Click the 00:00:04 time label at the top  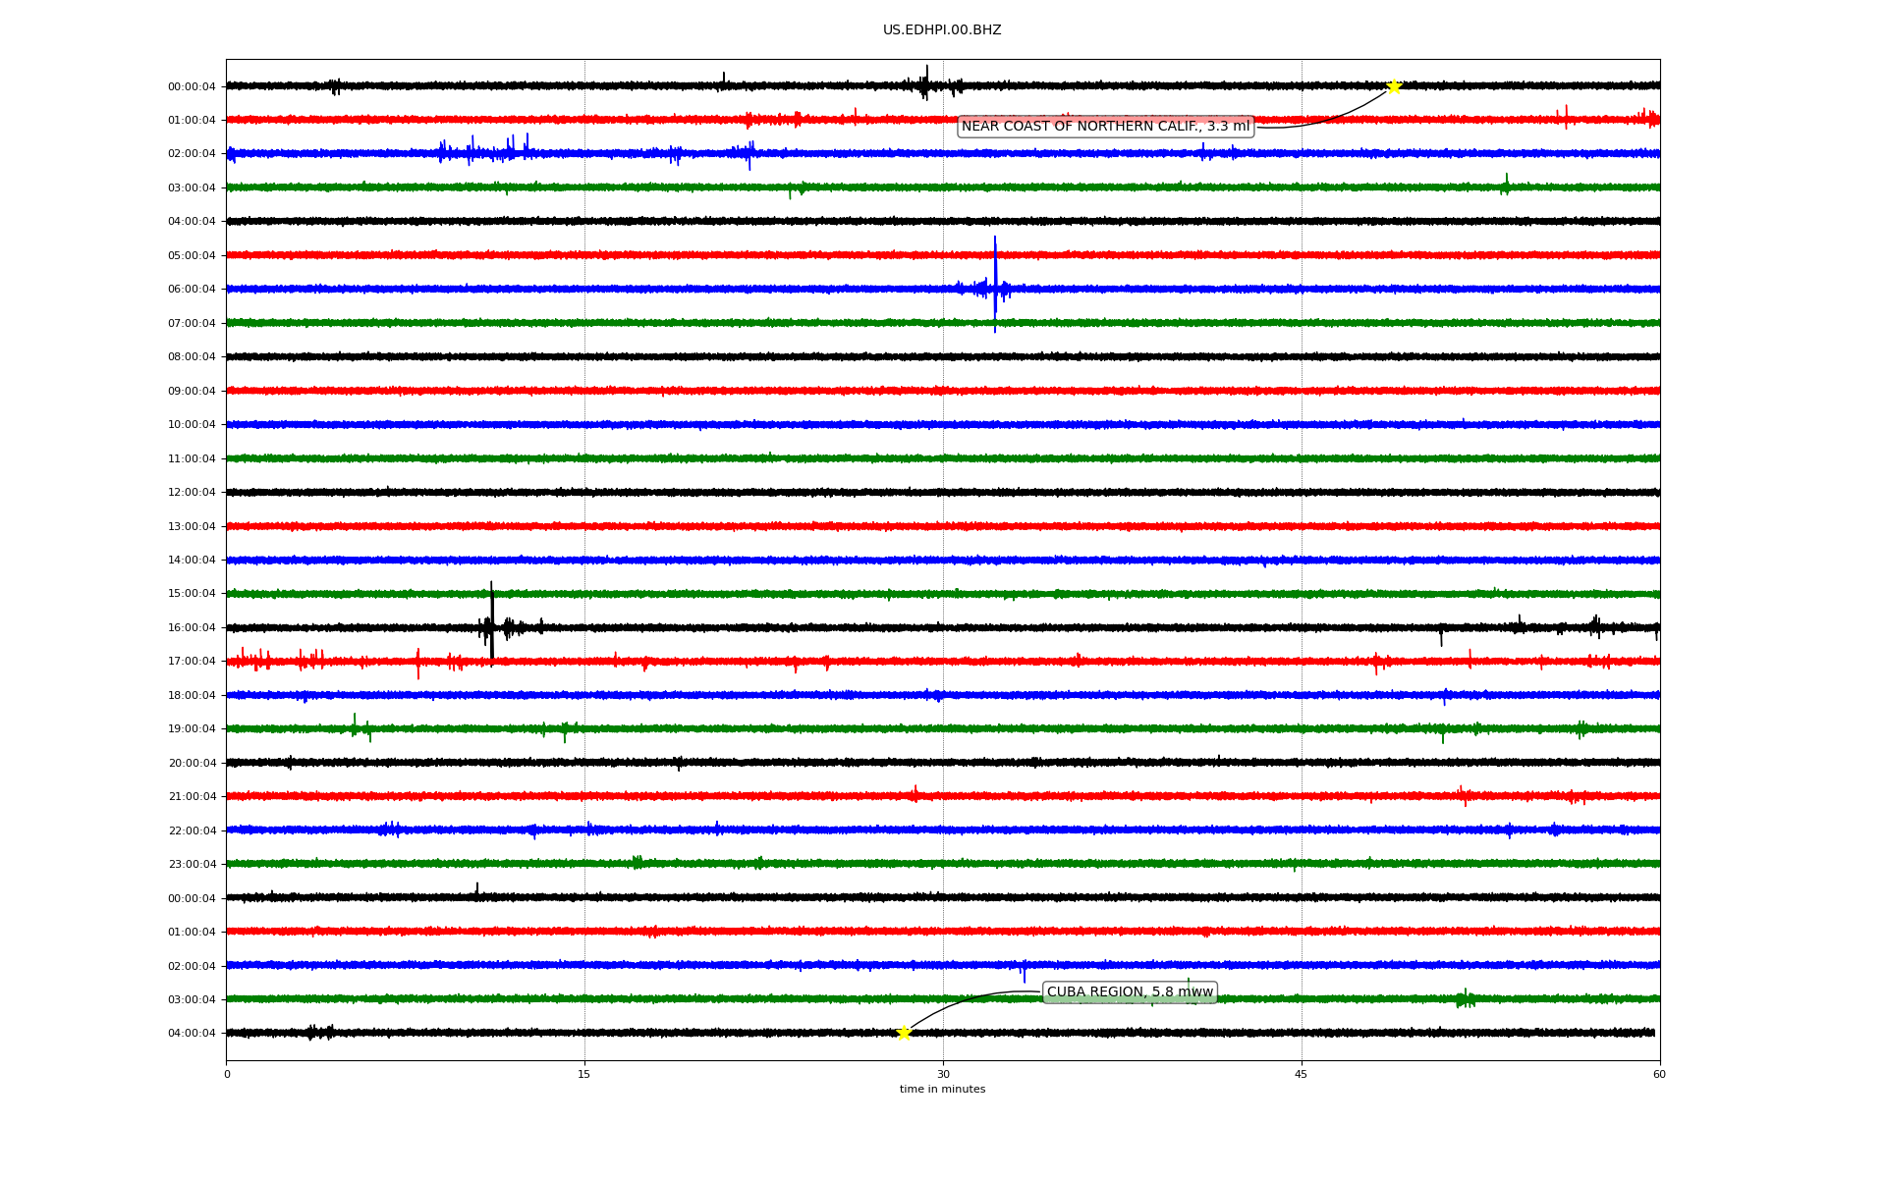[x=192, y=87]
